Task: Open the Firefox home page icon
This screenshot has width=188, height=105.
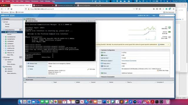Action: [11, 9]
